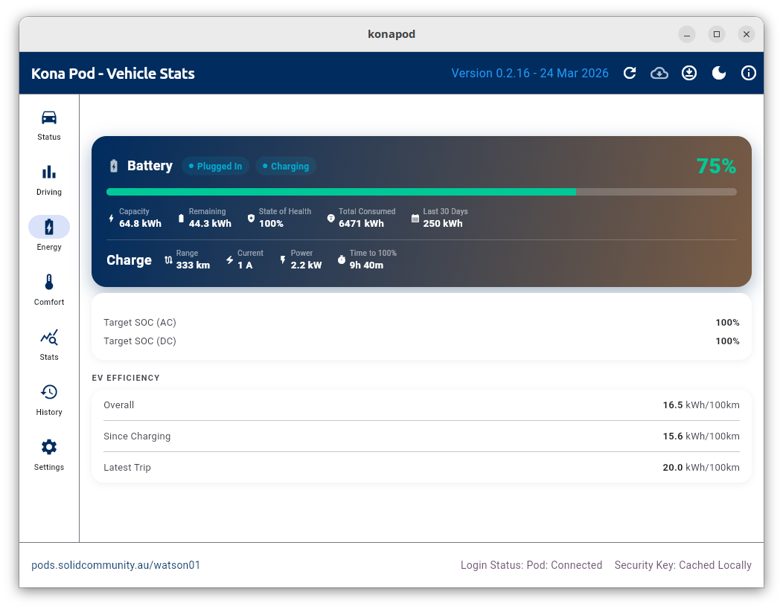Screen dimensions: 783x609
Task: Click the Login Status: Pod Connected text
Action: [x=531, y=565]
